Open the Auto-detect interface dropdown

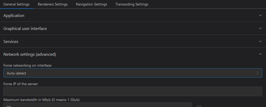click(133, 73)
